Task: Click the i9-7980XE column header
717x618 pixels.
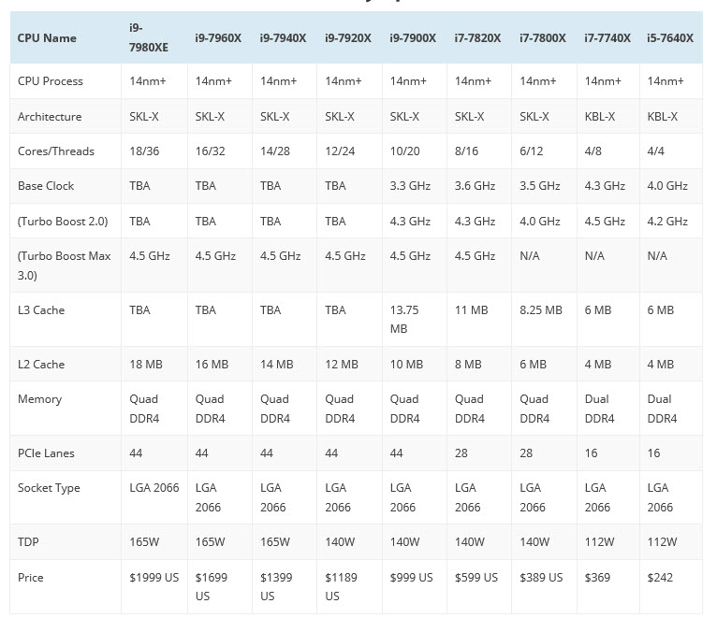Action: coord(150,37)
